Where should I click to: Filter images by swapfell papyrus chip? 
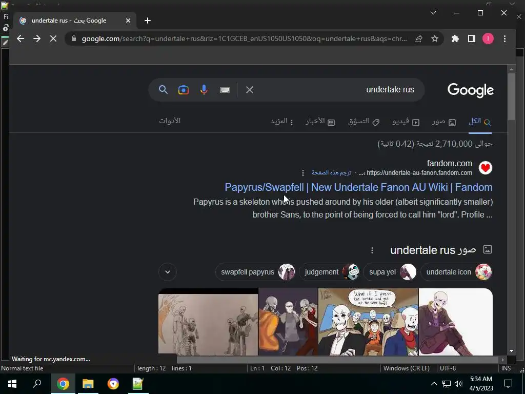(x=255, y=272)
